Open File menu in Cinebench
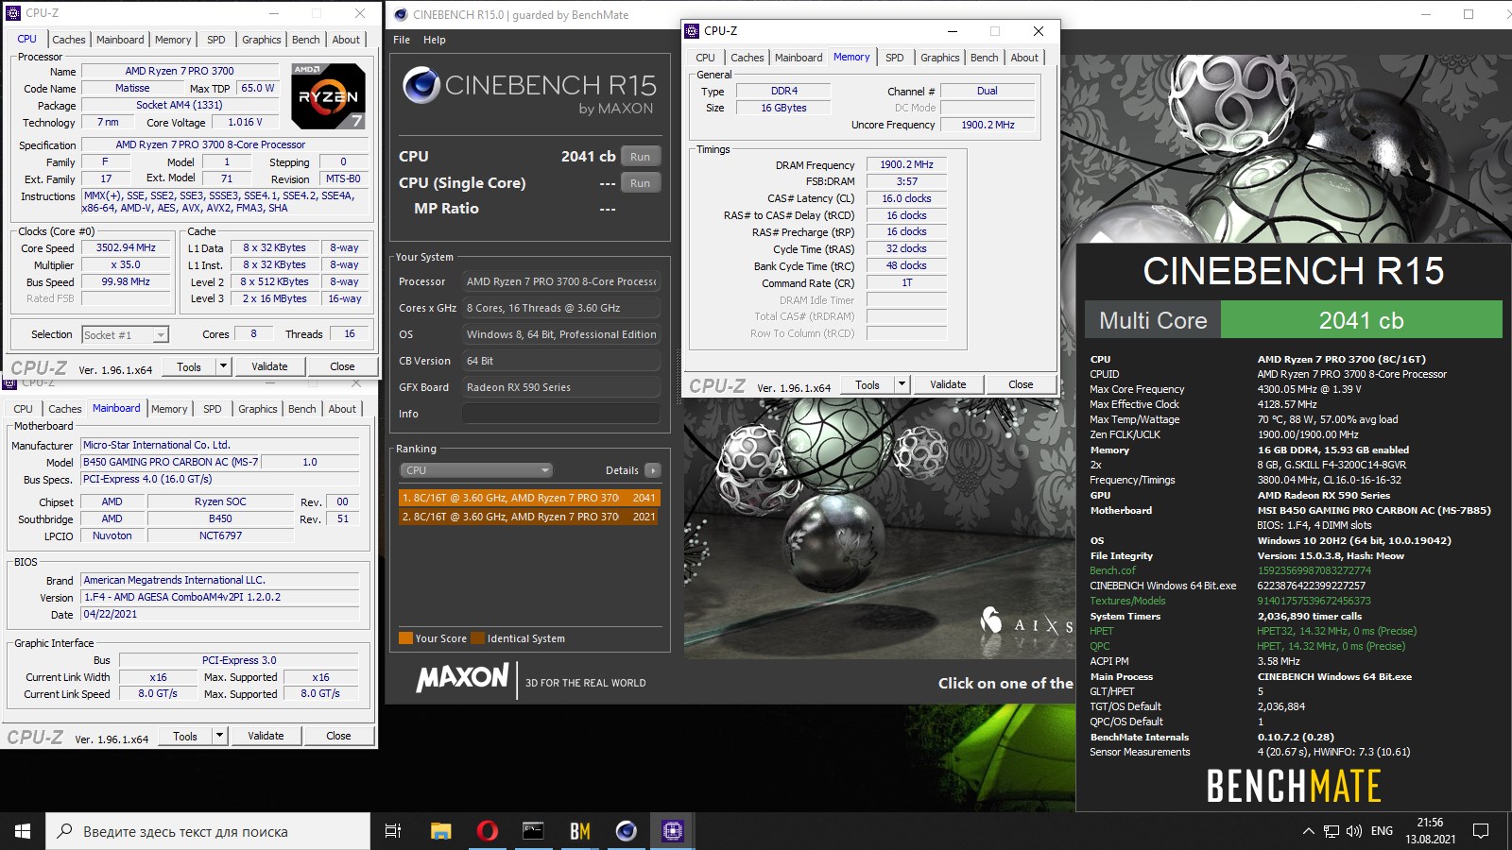 [x=402, y=40]
